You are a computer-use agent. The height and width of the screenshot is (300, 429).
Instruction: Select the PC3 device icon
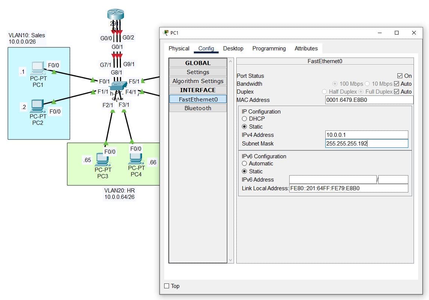tap(102, 160)
